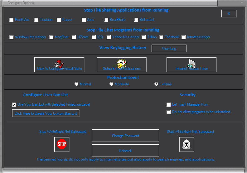Click the Configure Visual Alerts icon button
This screenshot has width=247, height=173.
59,65
